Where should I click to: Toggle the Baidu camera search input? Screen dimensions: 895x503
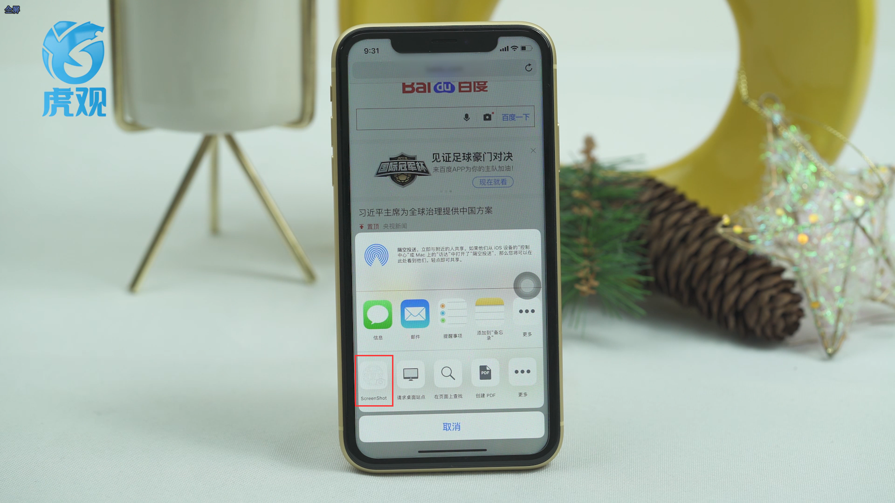click(x=488, y=117)
